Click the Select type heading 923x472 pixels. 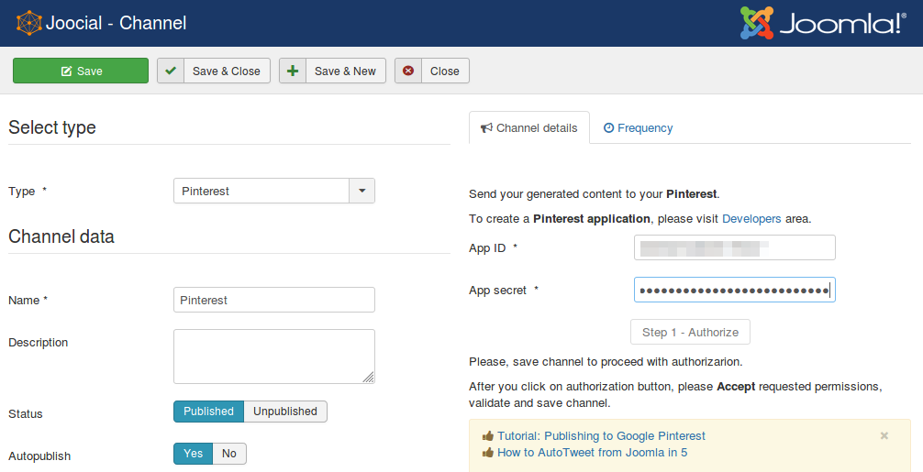pos(51,127)
